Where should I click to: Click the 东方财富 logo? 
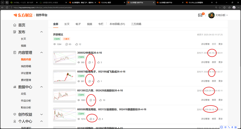pos(23,15)
